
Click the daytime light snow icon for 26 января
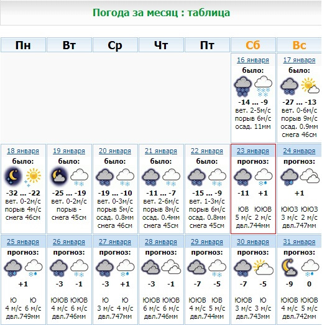(80, 268)
